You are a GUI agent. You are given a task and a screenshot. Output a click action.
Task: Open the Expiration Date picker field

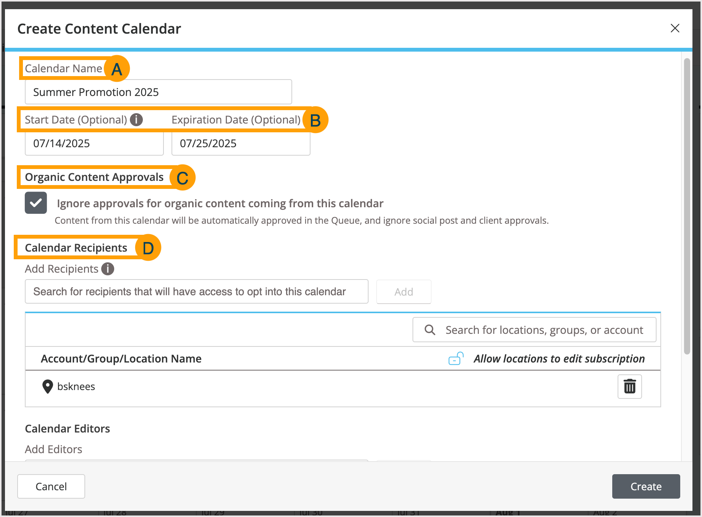tap(241, 143)
